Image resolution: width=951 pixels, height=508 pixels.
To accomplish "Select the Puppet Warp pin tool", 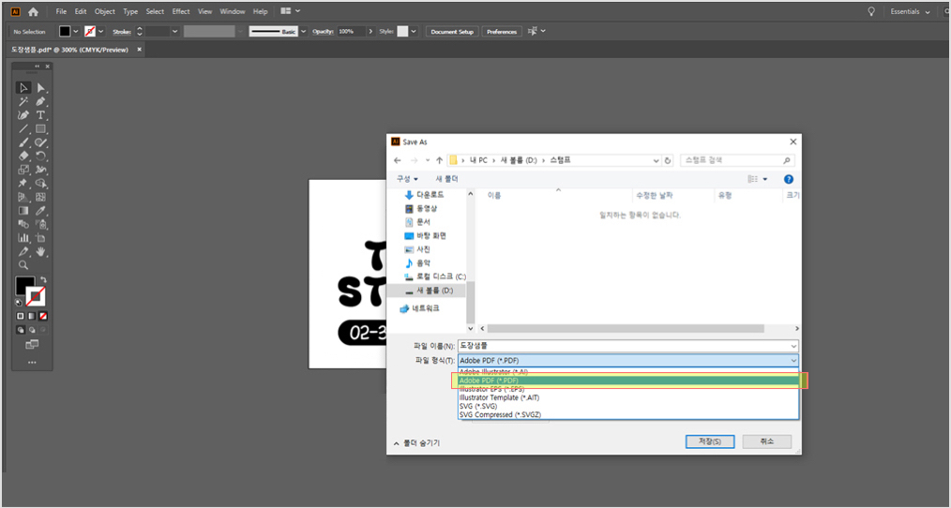I will [23, 183].
